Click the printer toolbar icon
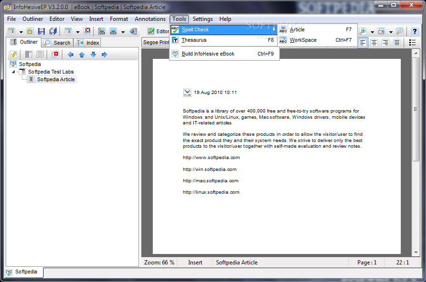 point(381,31)
